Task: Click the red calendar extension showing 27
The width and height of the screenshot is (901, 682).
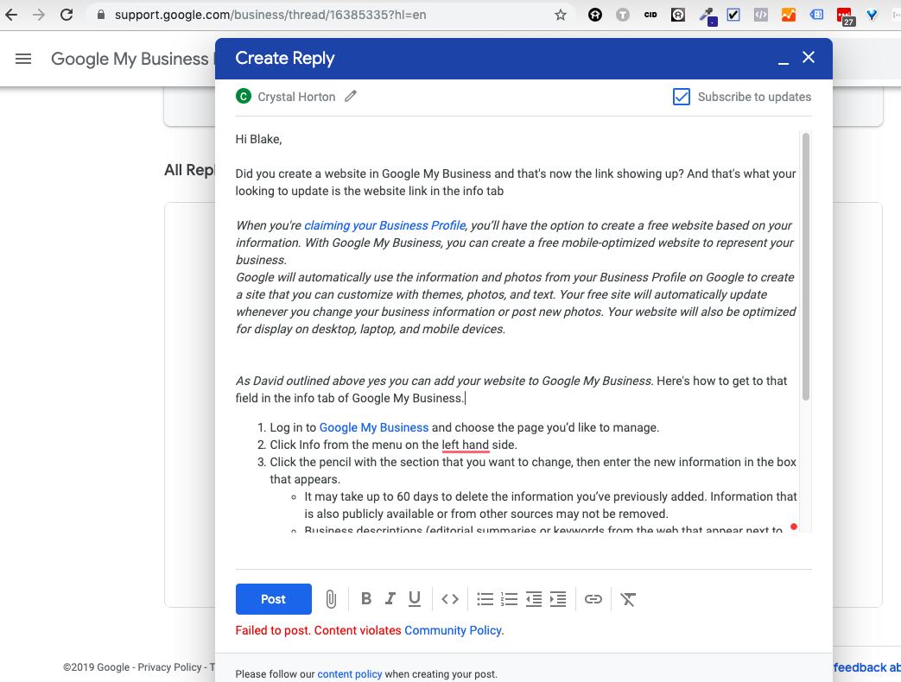Action: pyautogui.click(x=845, y=16)
